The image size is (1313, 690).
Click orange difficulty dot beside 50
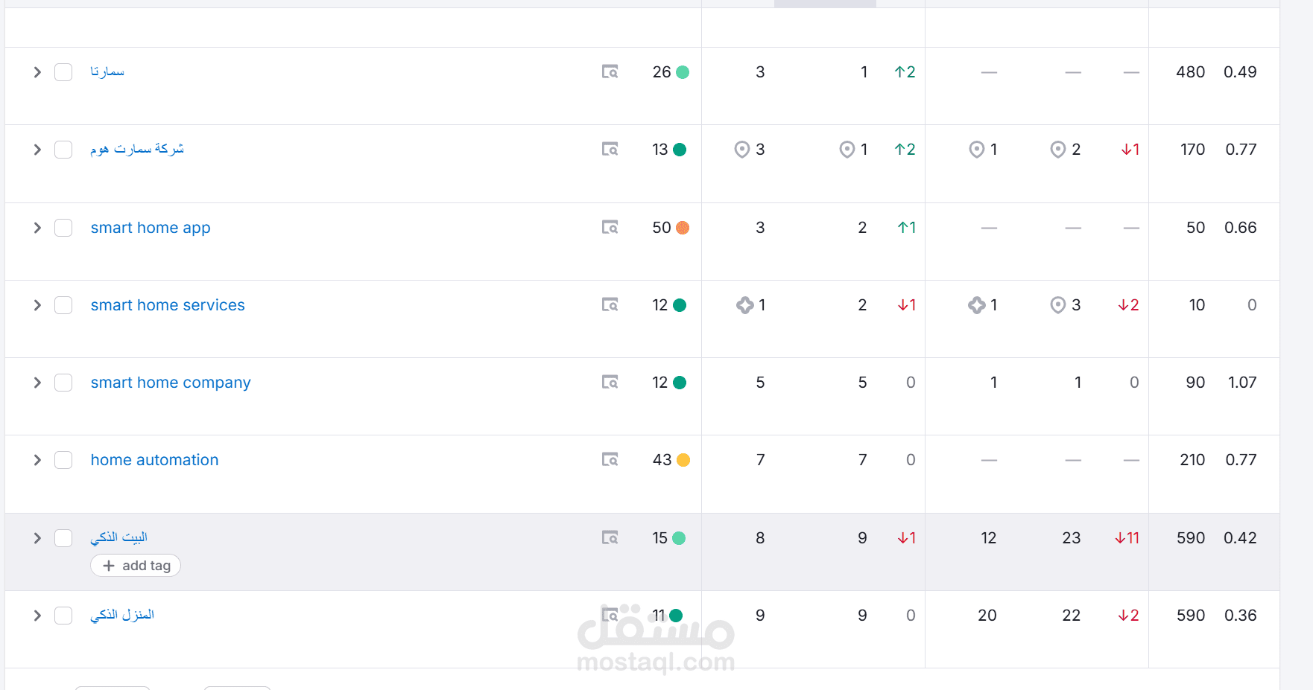(x=682, y=228)
